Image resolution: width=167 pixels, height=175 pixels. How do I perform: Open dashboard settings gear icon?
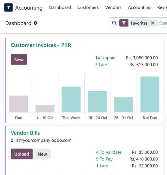click(x=36, y=23)
